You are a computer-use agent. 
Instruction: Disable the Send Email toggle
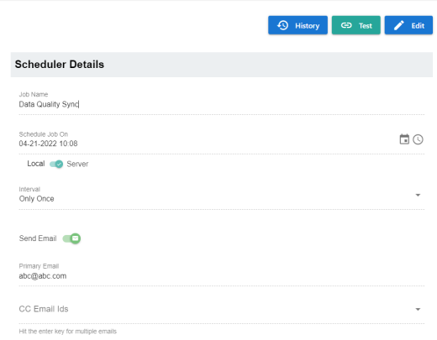click(71, 238)
